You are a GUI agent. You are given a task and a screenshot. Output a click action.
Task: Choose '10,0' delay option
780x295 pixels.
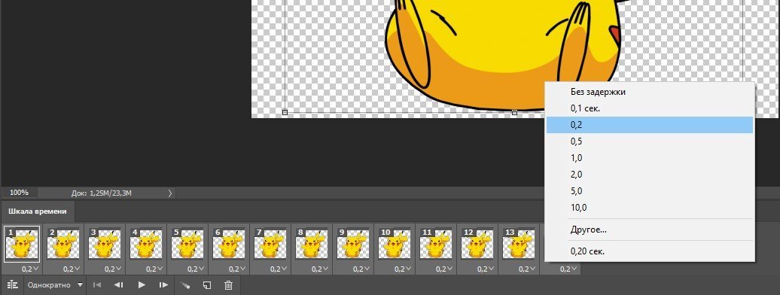(649, 208)
